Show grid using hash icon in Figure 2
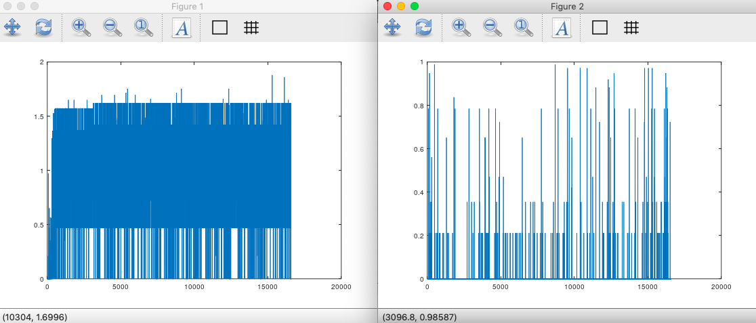 (631, 27)
